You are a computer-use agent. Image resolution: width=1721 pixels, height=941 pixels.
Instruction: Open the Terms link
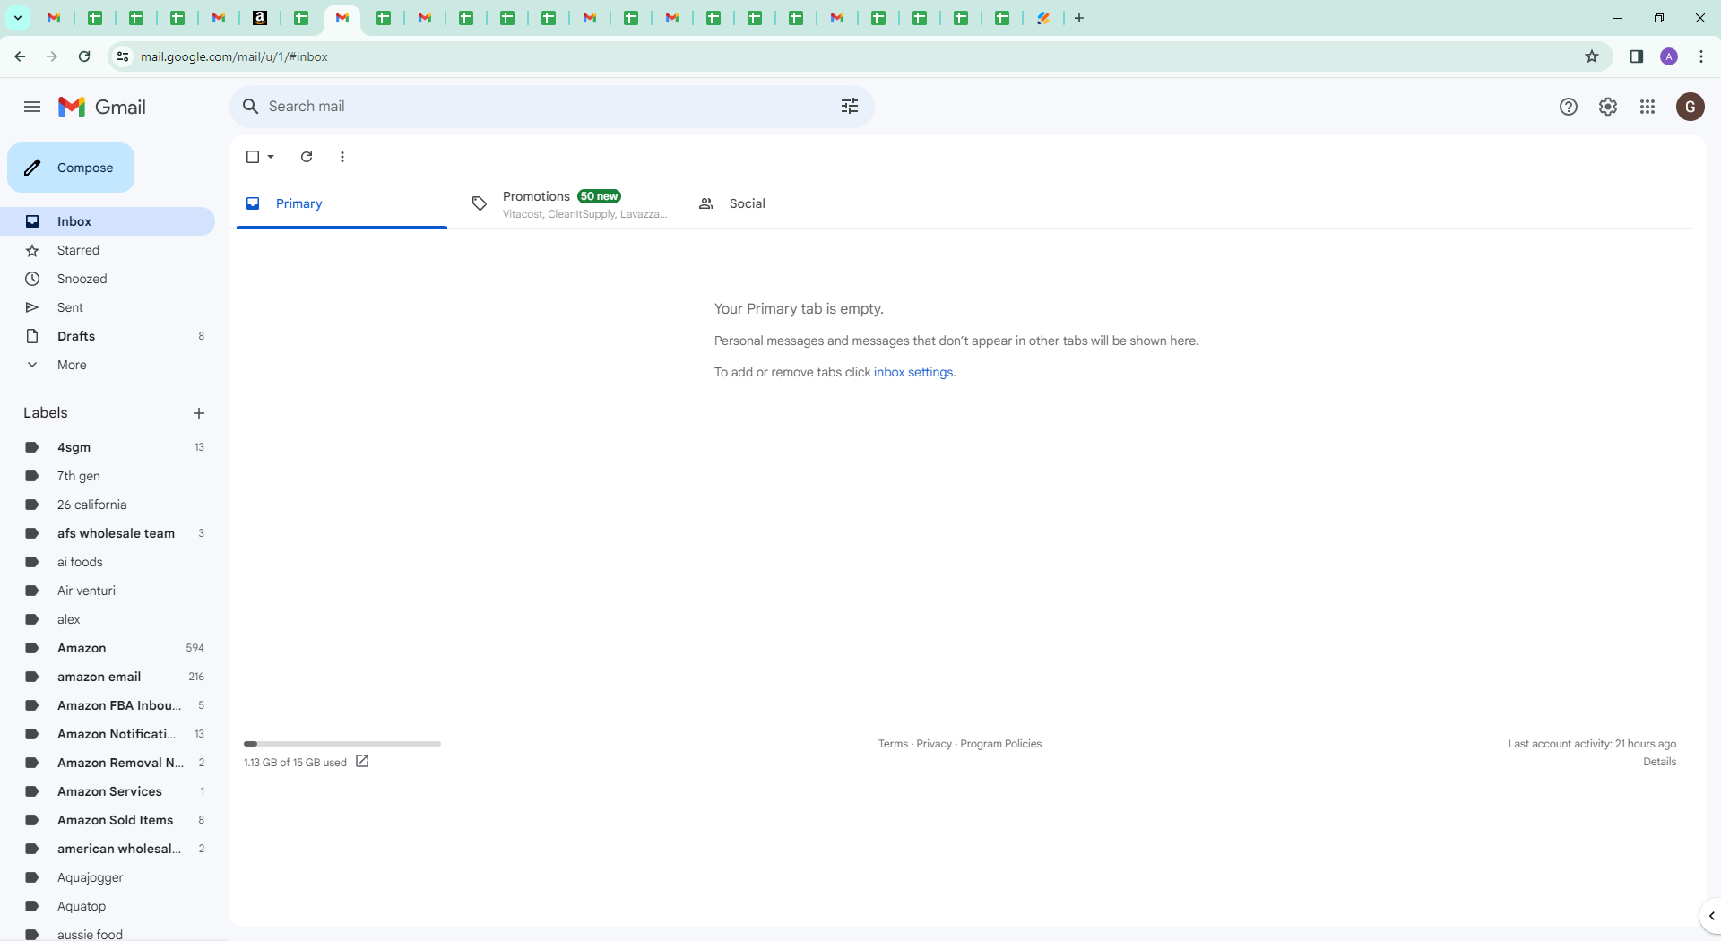[893, 744]
